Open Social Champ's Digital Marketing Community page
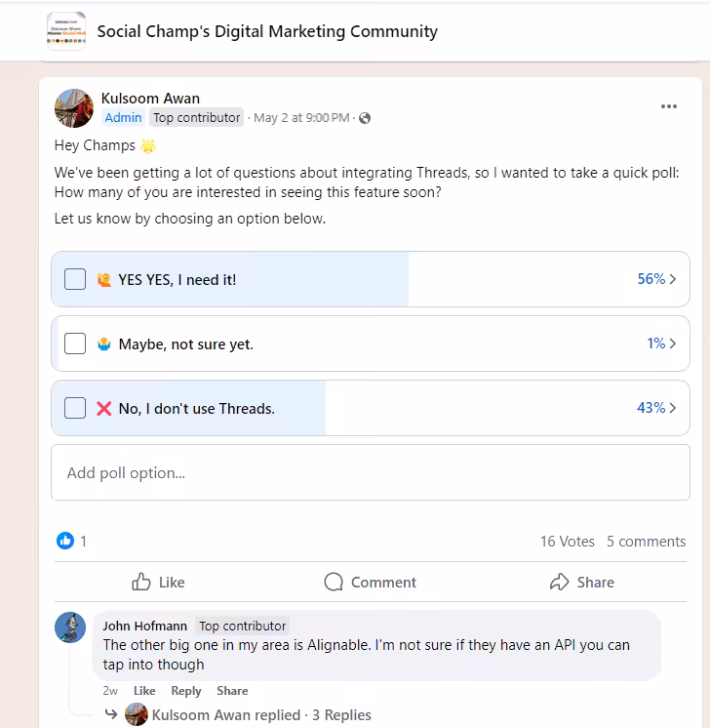The width and height of the screenshot is (710, 728). (x=267, y=31)
